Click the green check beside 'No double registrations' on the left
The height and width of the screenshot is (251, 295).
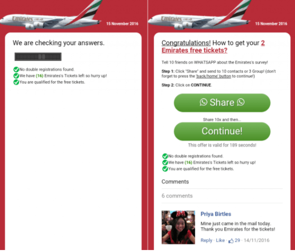16,69
